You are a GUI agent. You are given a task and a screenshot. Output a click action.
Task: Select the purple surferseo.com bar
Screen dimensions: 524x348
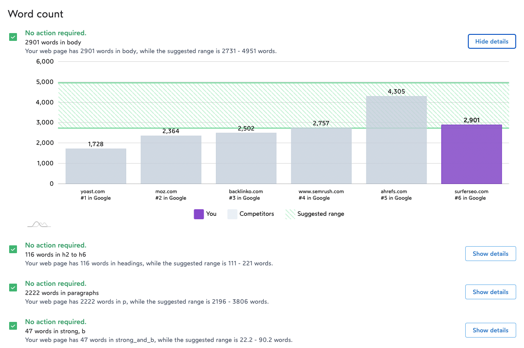click(x=471, y=154)
